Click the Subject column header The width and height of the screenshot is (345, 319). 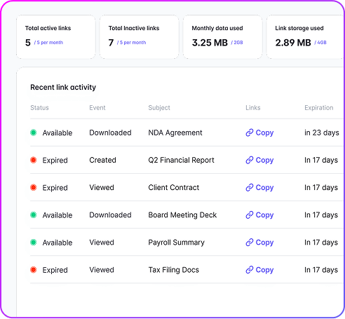[x=159, y=108]
